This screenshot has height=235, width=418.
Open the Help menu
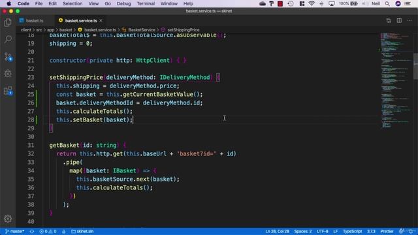[x=188, y=3]
